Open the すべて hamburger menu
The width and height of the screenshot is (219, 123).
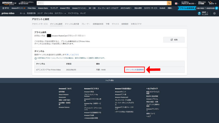point(5,8)
